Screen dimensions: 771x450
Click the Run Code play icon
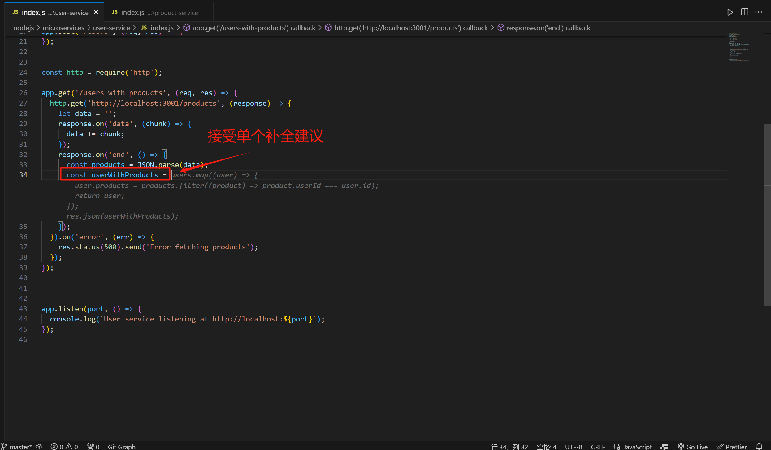tap(730, 12)
